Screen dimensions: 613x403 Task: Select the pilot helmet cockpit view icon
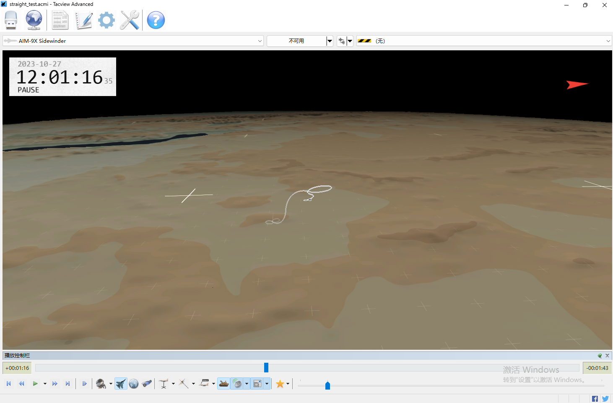pyautogui.click(x=101, y=384)
